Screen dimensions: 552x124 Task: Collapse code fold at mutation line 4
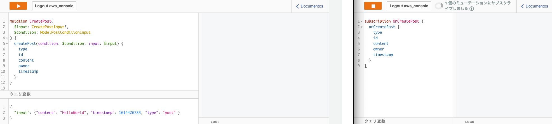(x=7, y=38)
